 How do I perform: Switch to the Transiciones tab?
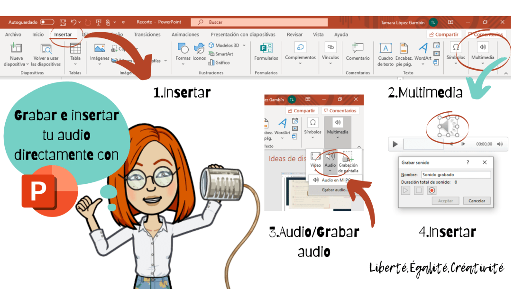(x=147, y=34)
